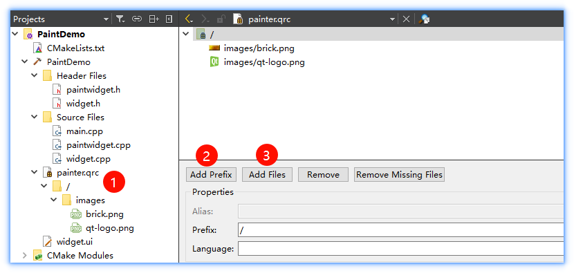Open the painter.qrc open-documents dropdown
The image size is (574, 273).
[392, 19]
